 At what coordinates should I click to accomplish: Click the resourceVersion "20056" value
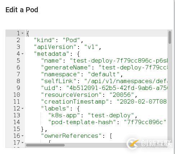pos(122,95)
